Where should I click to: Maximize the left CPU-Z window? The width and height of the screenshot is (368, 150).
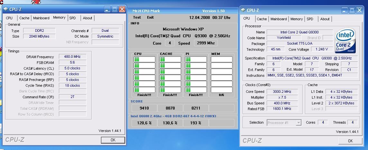click(x=115, y=9)
